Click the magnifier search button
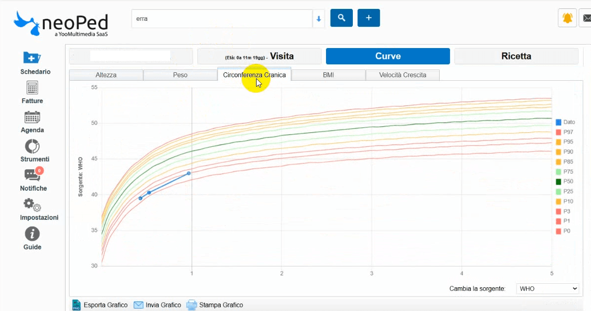Image resolution: width=591 pixels, height=311 pixels. pos(341,18)
